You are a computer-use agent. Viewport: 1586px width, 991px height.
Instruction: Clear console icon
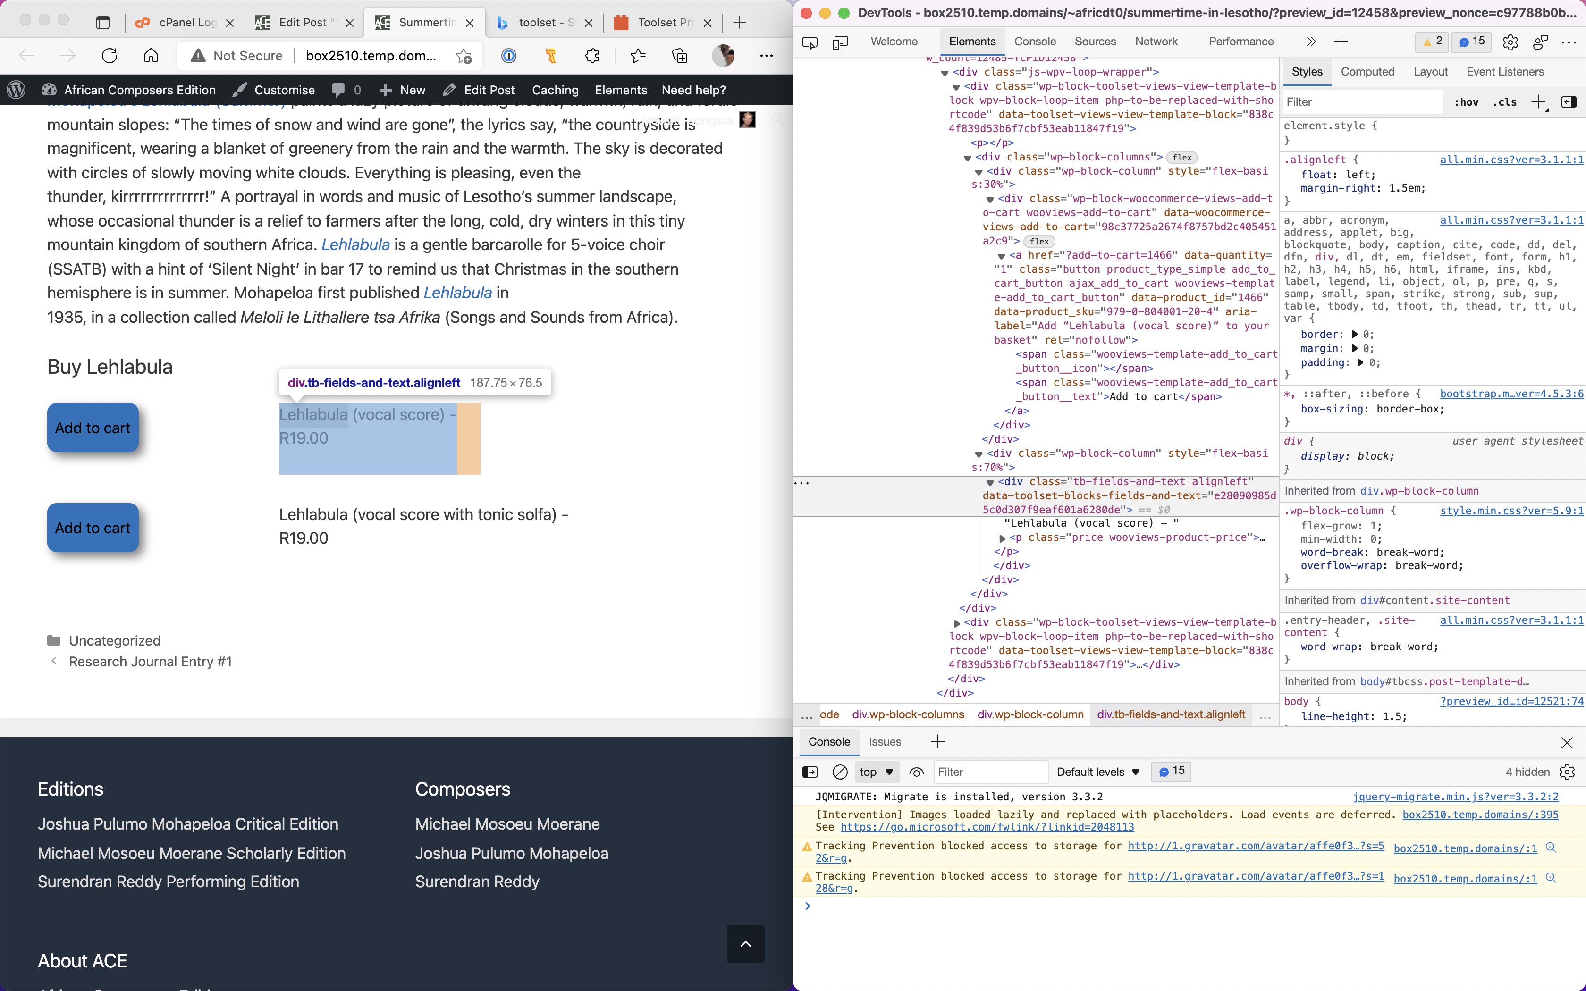click(x=840, y=772)
